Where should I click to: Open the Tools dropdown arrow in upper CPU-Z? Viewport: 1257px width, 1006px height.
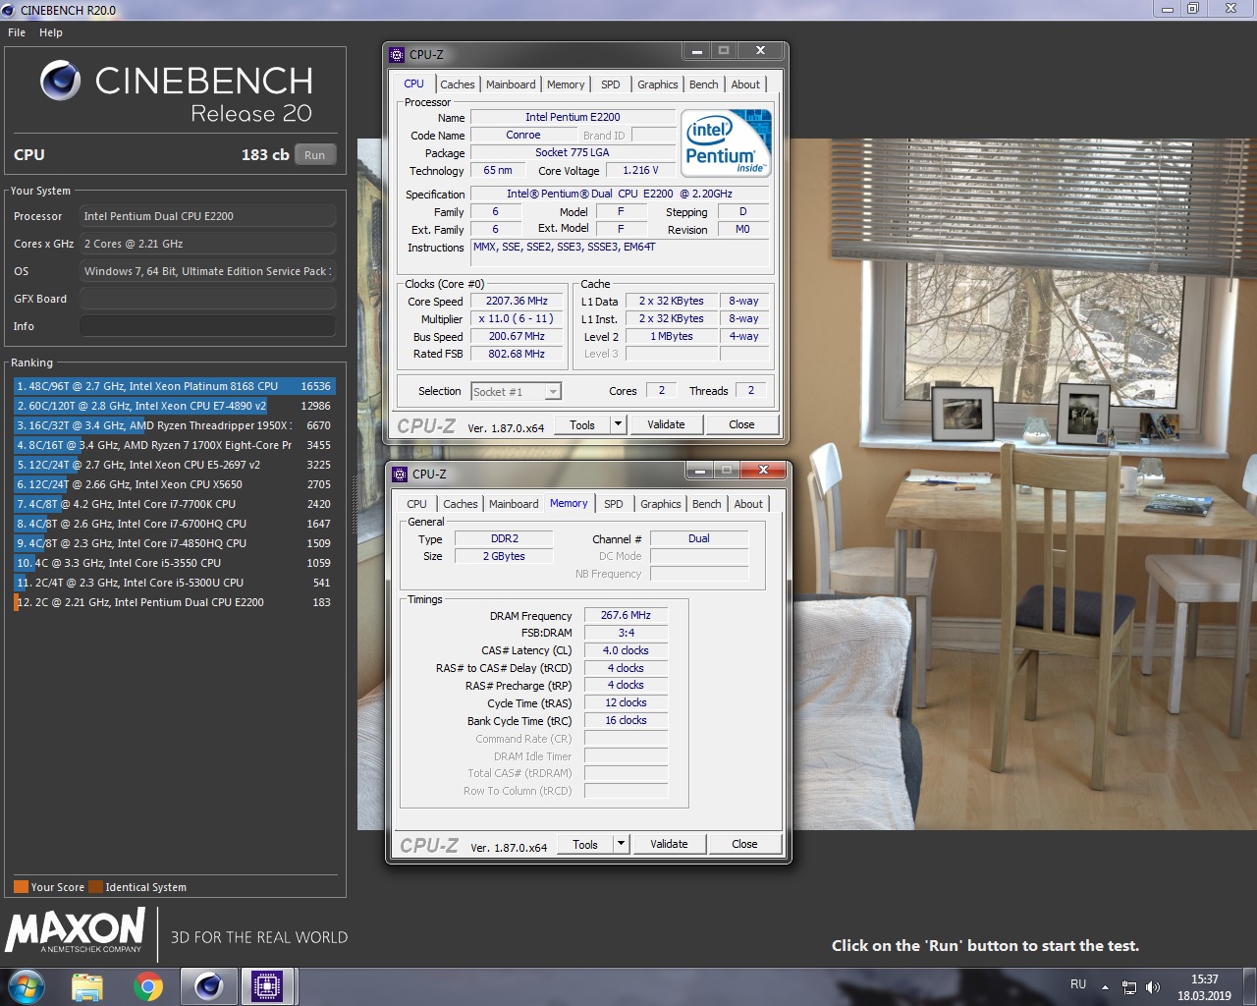tap(618, 424)
